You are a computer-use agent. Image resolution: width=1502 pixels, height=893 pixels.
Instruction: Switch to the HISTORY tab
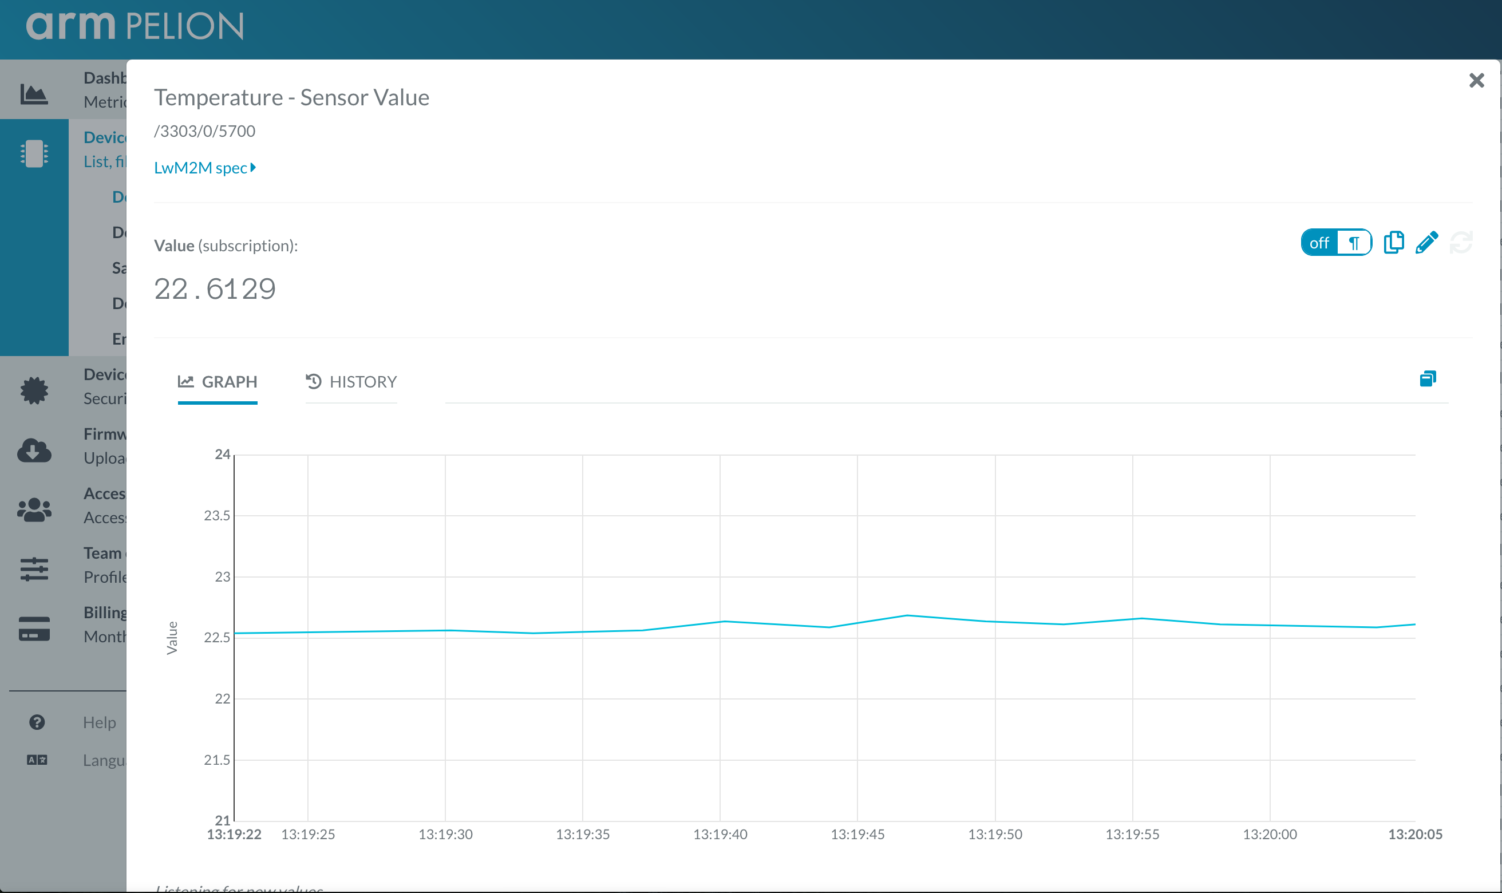click(351, 381)
